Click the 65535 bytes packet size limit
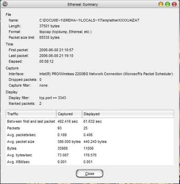Screen dimensions: 180x184 (x=49, y=38)
